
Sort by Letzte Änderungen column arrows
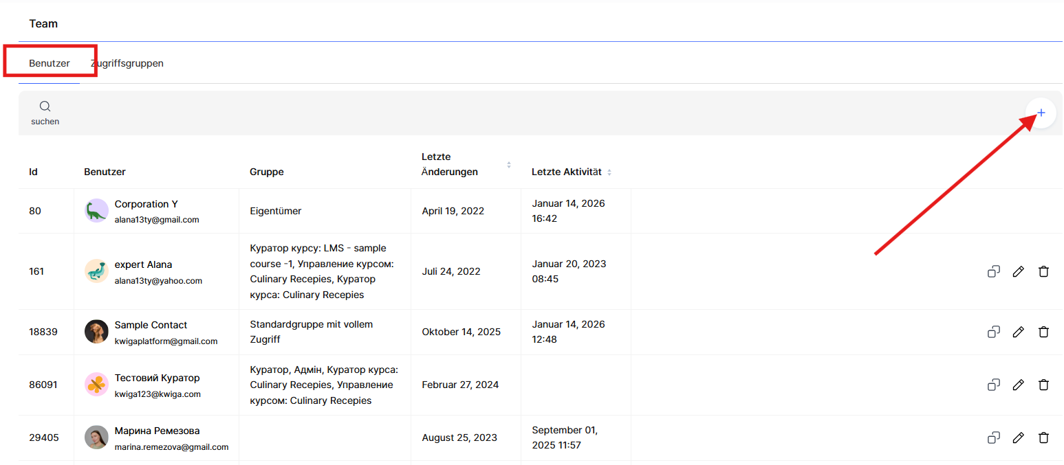tap(509, 165)
